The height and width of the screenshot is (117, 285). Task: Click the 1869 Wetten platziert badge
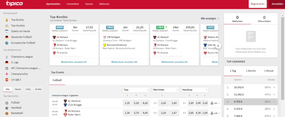click(x=110, y=27)
